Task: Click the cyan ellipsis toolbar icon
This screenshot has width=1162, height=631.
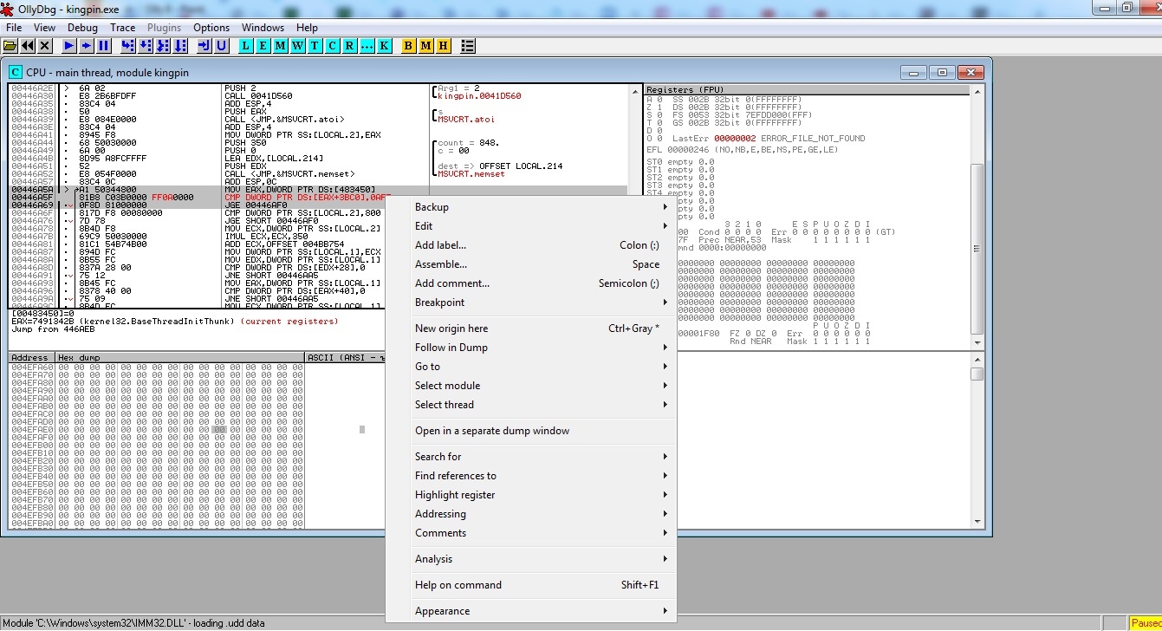Action: point(367,45)
